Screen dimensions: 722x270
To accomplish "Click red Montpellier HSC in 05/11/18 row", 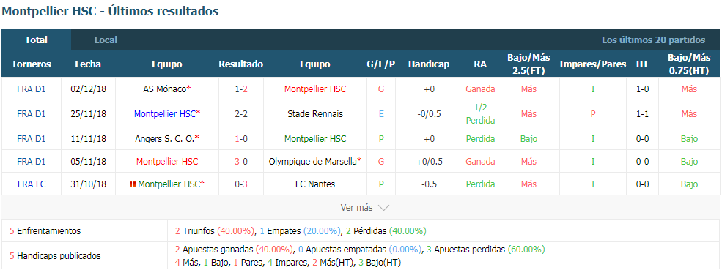I will tap(167, 162).
